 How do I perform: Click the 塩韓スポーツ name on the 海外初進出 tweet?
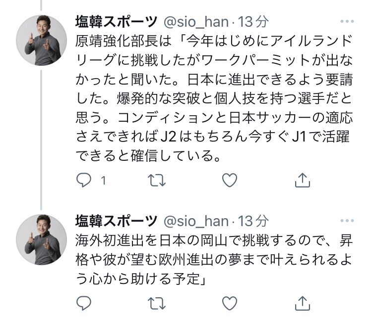tap(116, 221)
